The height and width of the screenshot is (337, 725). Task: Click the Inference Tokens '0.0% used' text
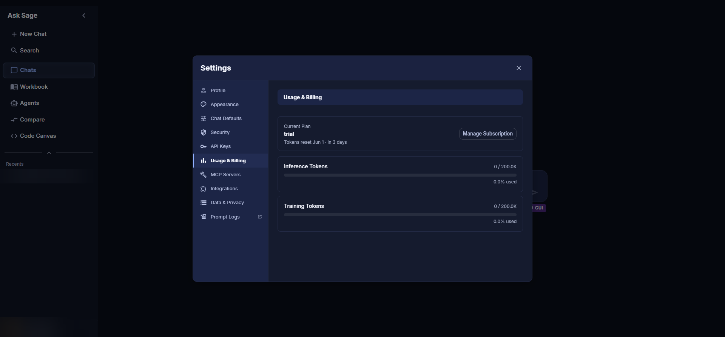pos(505,182)
